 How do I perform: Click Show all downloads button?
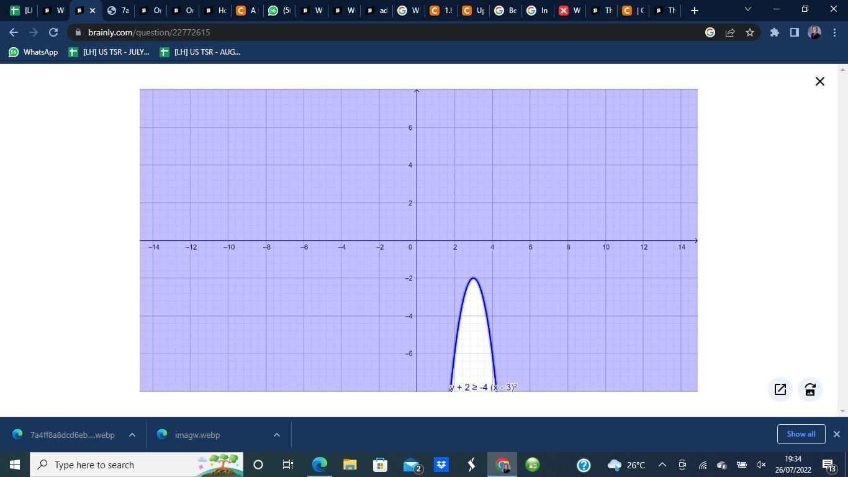click(801, 434)
